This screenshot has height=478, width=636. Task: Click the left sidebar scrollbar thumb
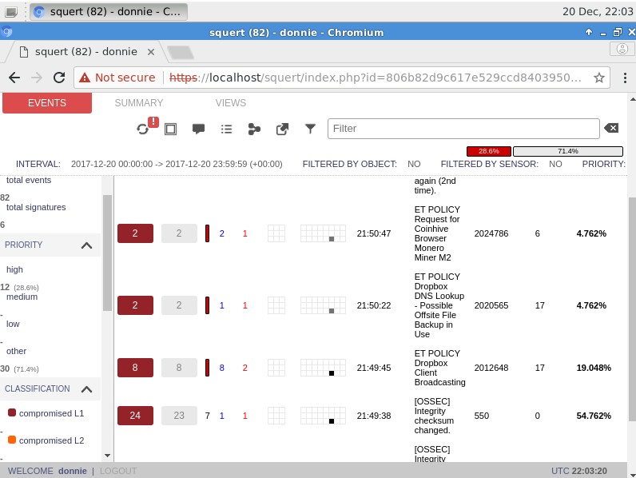coord(107,253)
